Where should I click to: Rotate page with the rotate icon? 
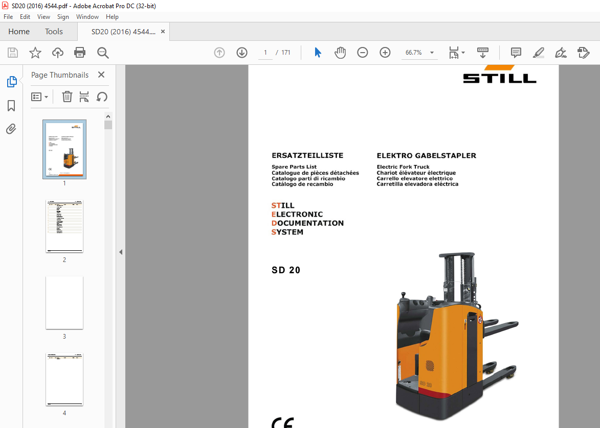click(102, 97)
